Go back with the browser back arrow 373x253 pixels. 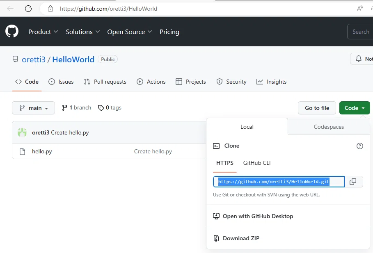pos(10,9)
